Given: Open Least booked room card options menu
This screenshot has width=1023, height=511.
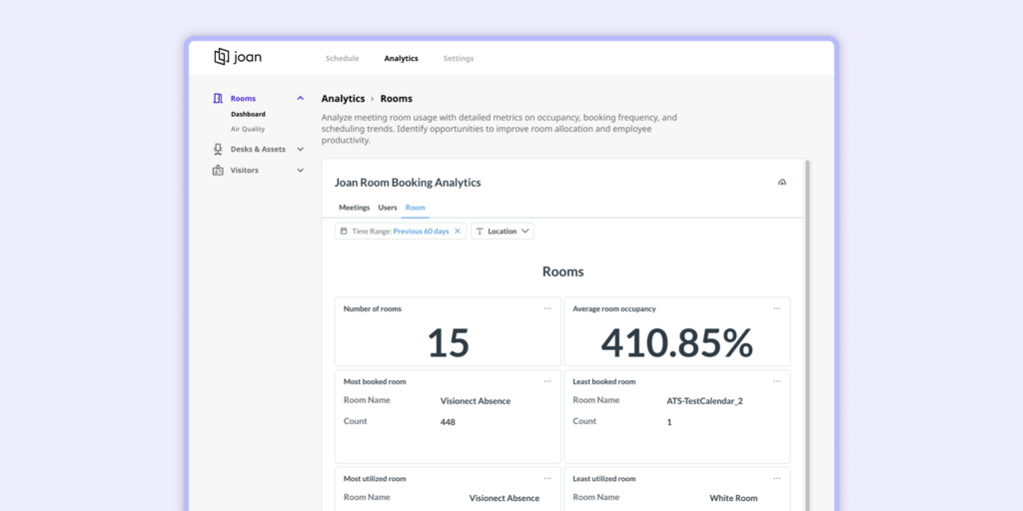Looking at the screenshot, I should 776,381.
